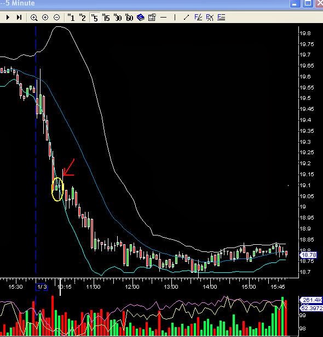Screen dimensions: 323x337
Task: Click the 1/3 date marker on time axis
Action: (42, 287)
